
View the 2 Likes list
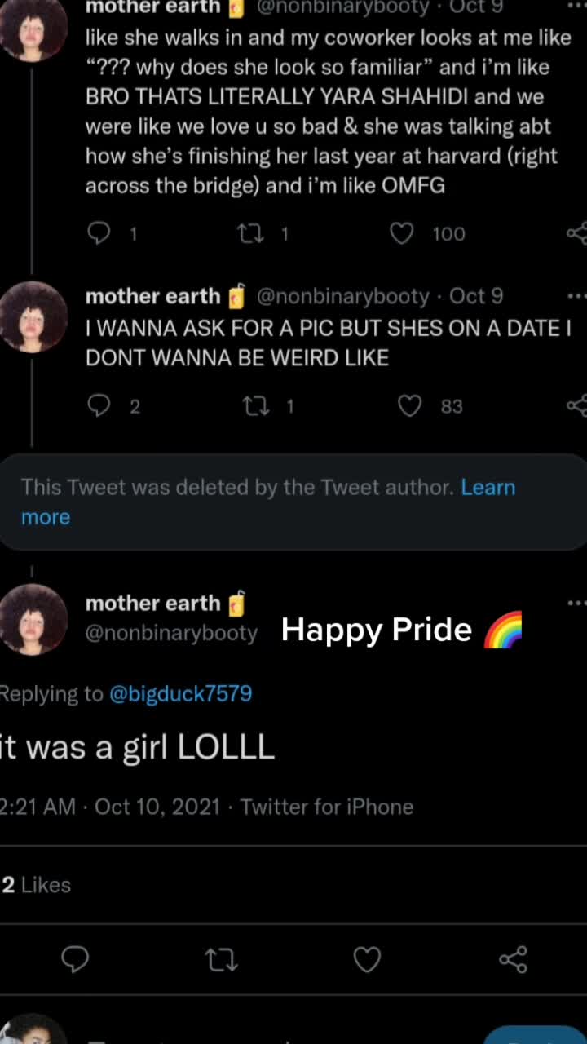click(36, 885)
